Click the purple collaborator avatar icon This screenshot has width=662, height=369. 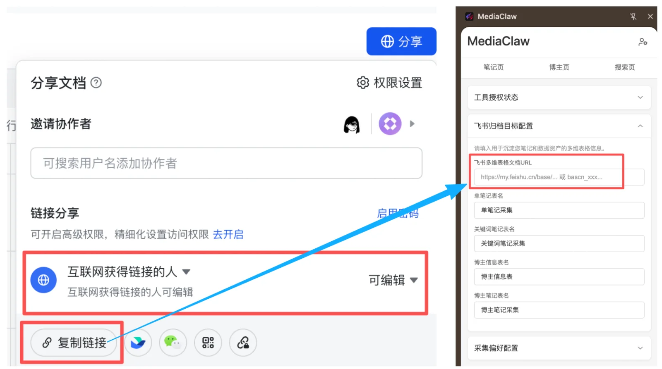coord(390,124)
